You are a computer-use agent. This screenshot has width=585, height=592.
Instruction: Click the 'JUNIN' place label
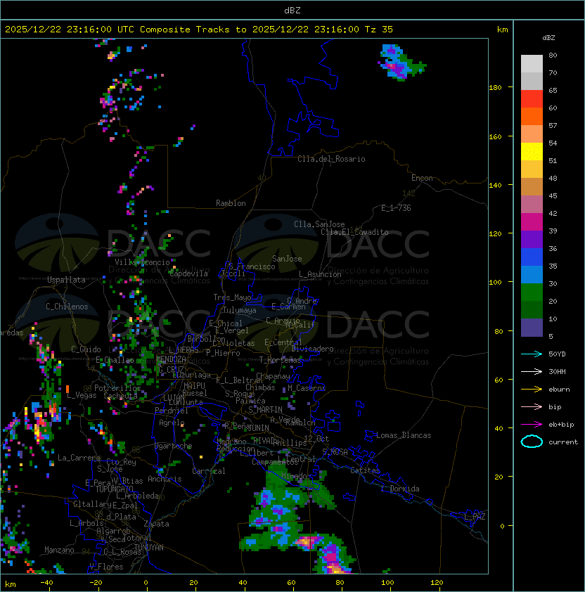(258, 427)
